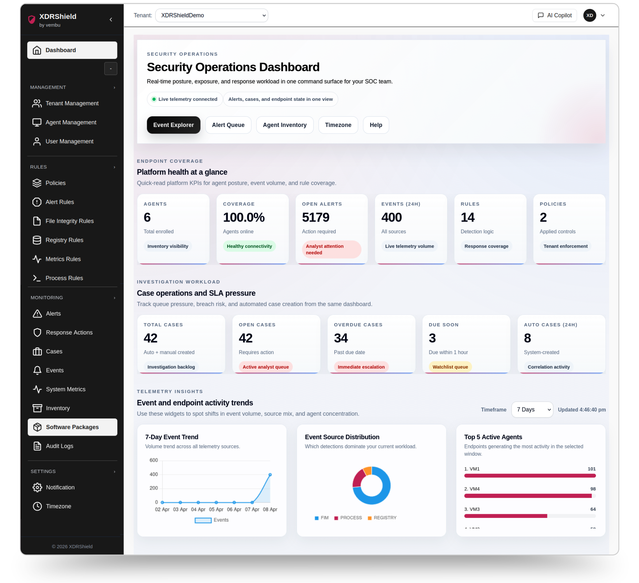The height and width of the screenshot is (583, 639).
Task: Click the Registry Rules database icon
Action: pyautogui.click(x=37, y=240)
